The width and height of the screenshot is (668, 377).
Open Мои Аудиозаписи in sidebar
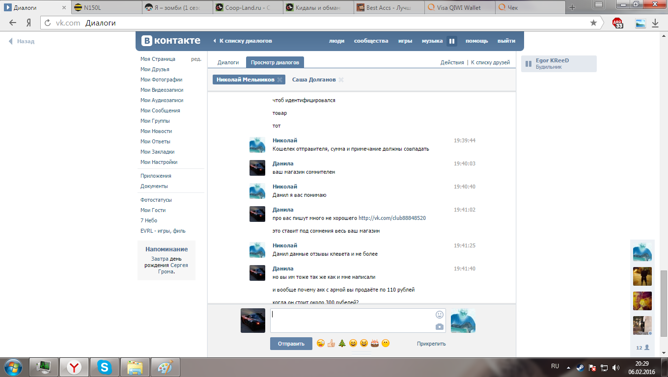(162, 100)
